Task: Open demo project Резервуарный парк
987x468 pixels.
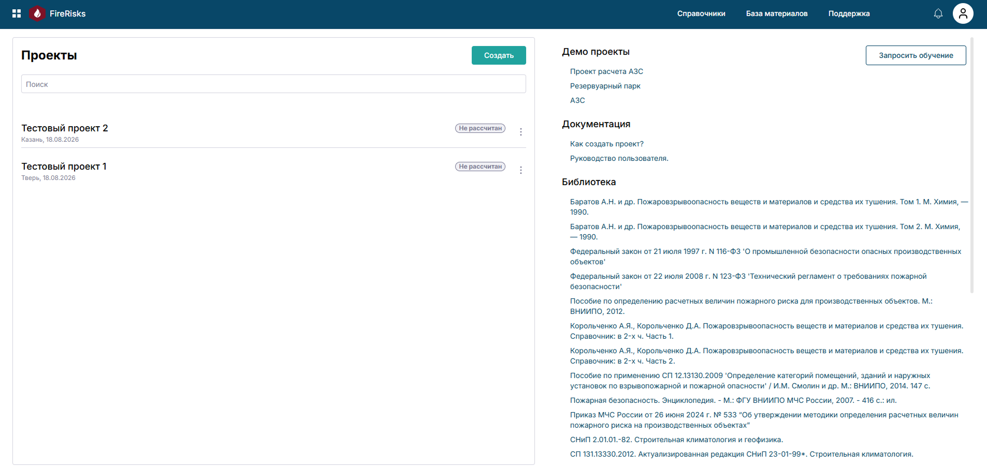Action: (x=605, y=86)
